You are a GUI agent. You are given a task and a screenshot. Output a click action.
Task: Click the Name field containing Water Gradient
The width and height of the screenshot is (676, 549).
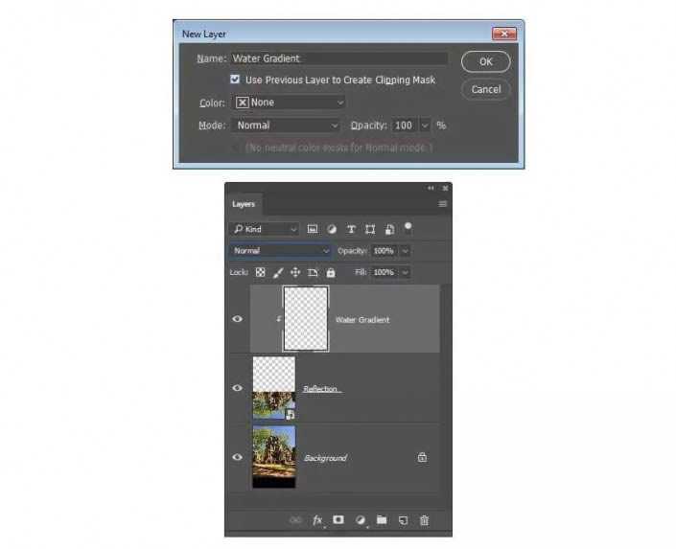pyautogui.click(x=338, y=58)
